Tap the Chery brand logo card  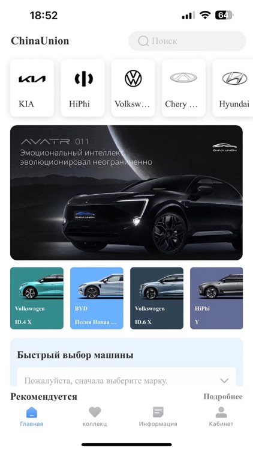[x=183, y=88]
